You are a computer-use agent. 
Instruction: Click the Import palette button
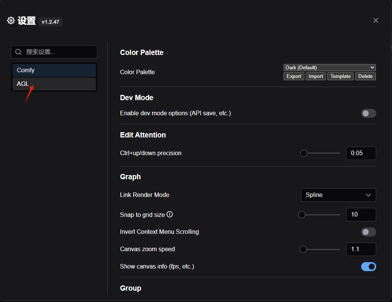pos(316,76)
